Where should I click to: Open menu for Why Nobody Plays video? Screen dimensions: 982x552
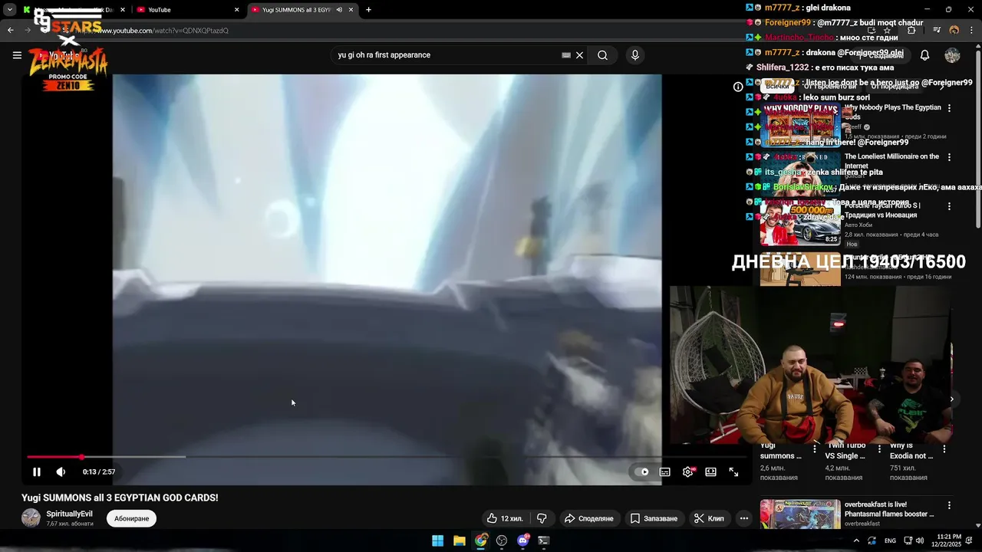[949, 108]
